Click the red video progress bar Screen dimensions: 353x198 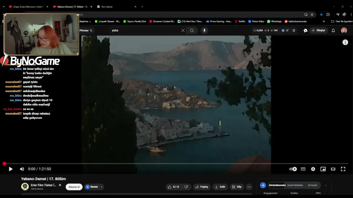(x=176, y=164)
